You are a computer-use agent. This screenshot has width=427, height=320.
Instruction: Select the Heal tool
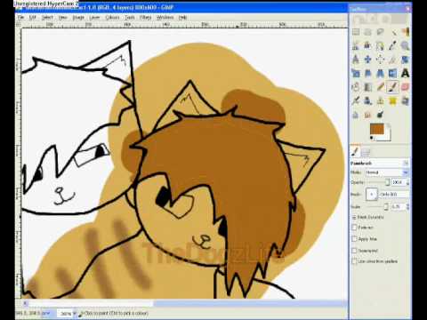[x=393, y=100]
